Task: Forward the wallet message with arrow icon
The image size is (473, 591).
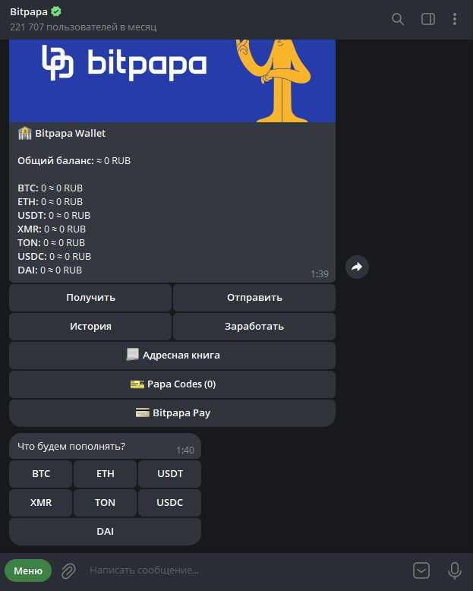Action: 357,267
